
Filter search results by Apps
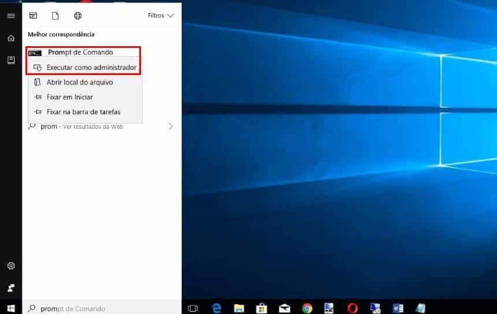click(x=34, y=16)
